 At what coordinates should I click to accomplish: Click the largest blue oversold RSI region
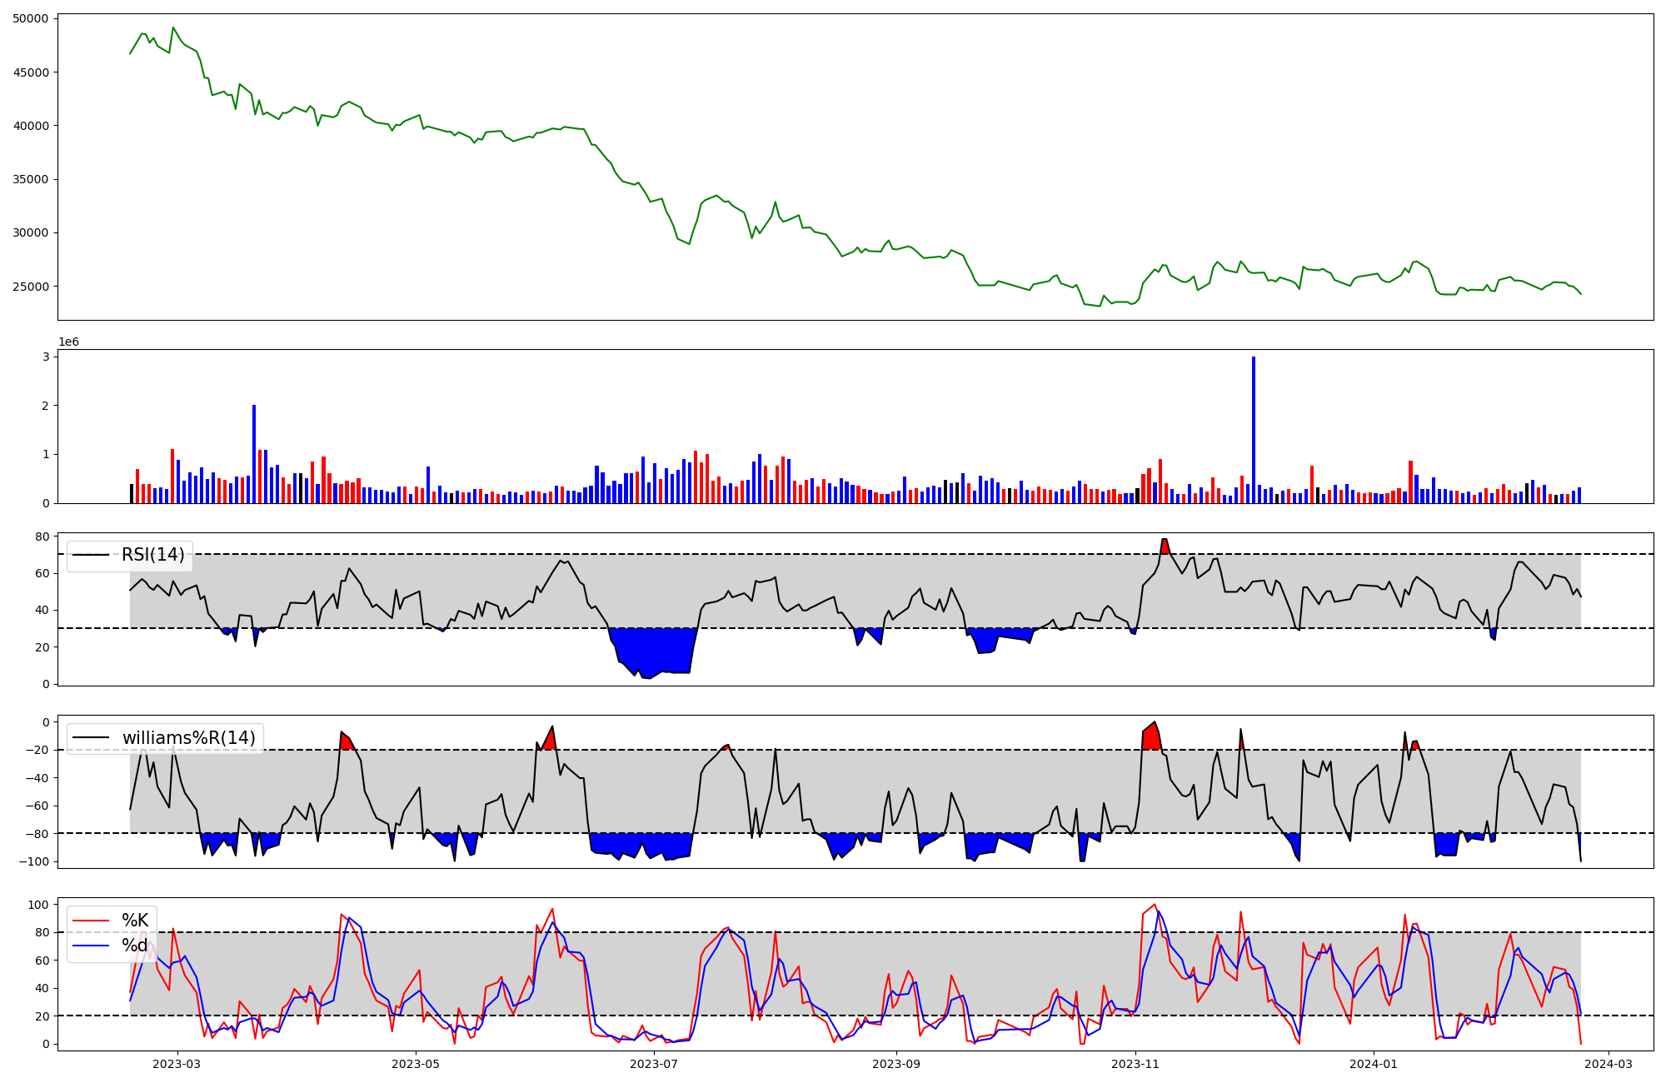pos(654,650)
